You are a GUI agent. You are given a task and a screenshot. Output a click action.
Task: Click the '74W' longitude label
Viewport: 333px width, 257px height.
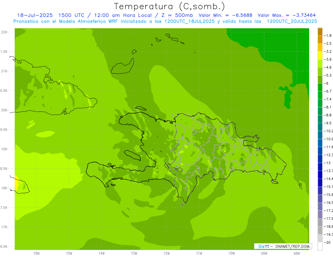click(102, 253)
